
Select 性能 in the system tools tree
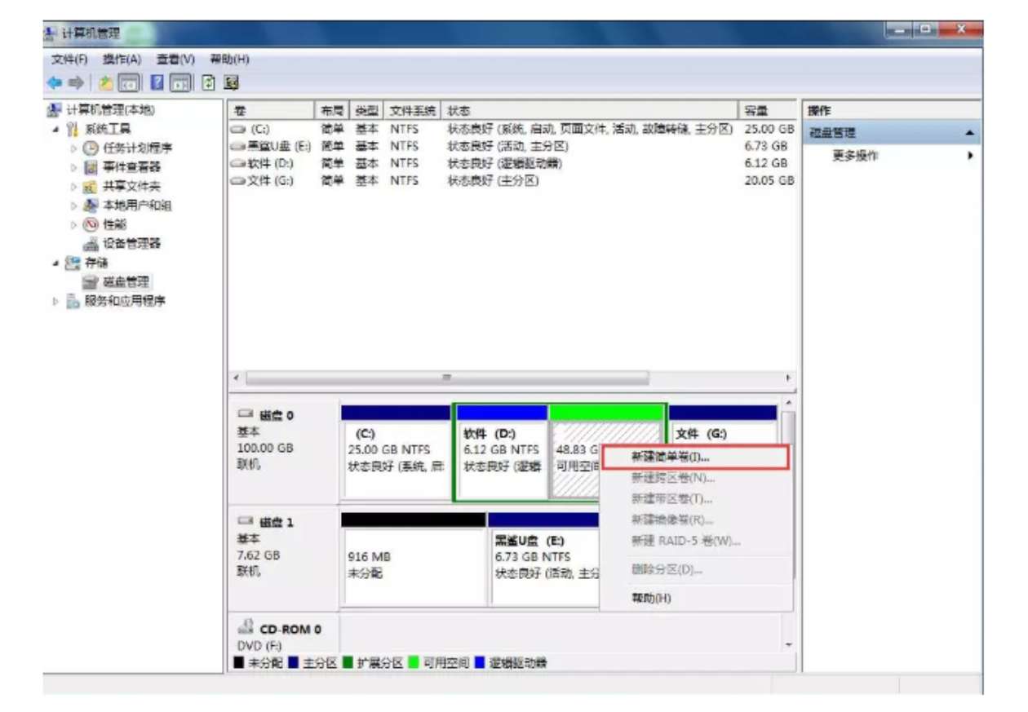point(114,224)
